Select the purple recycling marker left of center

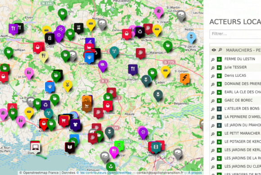click(45, 105)
